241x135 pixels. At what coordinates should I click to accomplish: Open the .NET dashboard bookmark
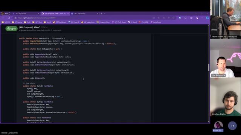59,22
